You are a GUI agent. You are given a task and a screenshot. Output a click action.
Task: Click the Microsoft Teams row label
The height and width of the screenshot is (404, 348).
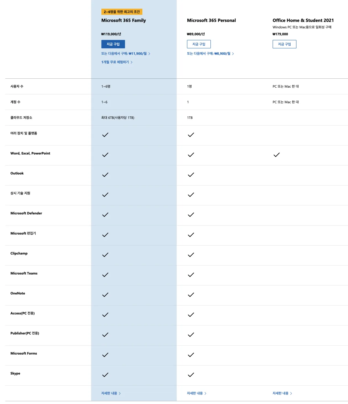coord(24,273)
